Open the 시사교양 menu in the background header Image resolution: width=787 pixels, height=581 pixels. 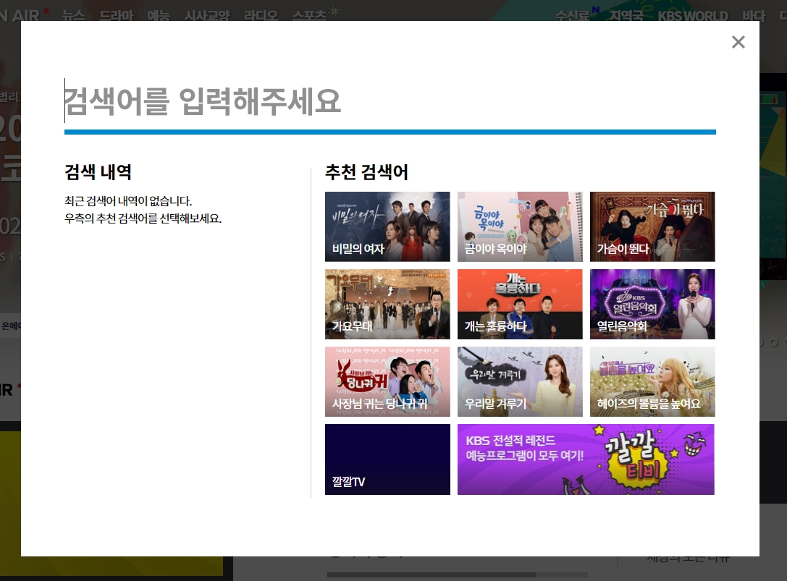click(x=207, y=15)
